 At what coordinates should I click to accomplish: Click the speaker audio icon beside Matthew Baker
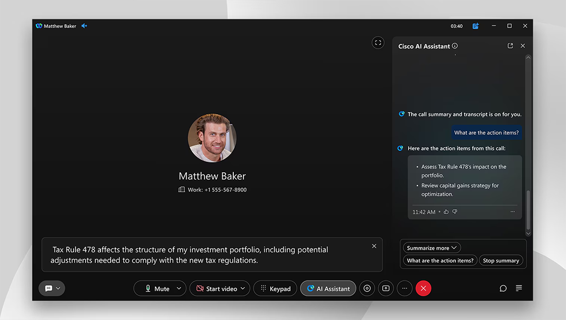[x=84, y=26]
